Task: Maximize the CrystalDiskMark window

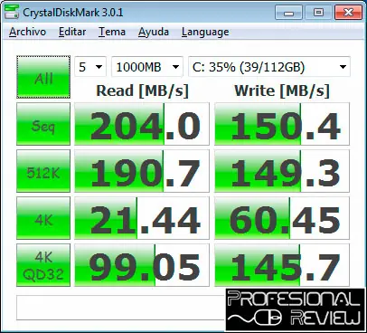Action: tap(318, 13)
